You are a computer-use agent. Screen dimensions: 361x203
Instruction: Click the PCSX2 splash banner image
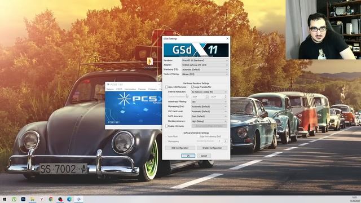click(x=134, y=108)
